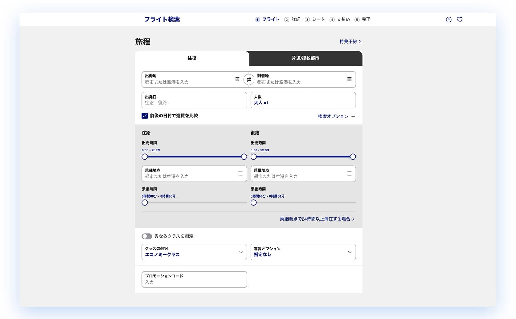
Task: Open 特典予約 link
Action: point(350,42)
